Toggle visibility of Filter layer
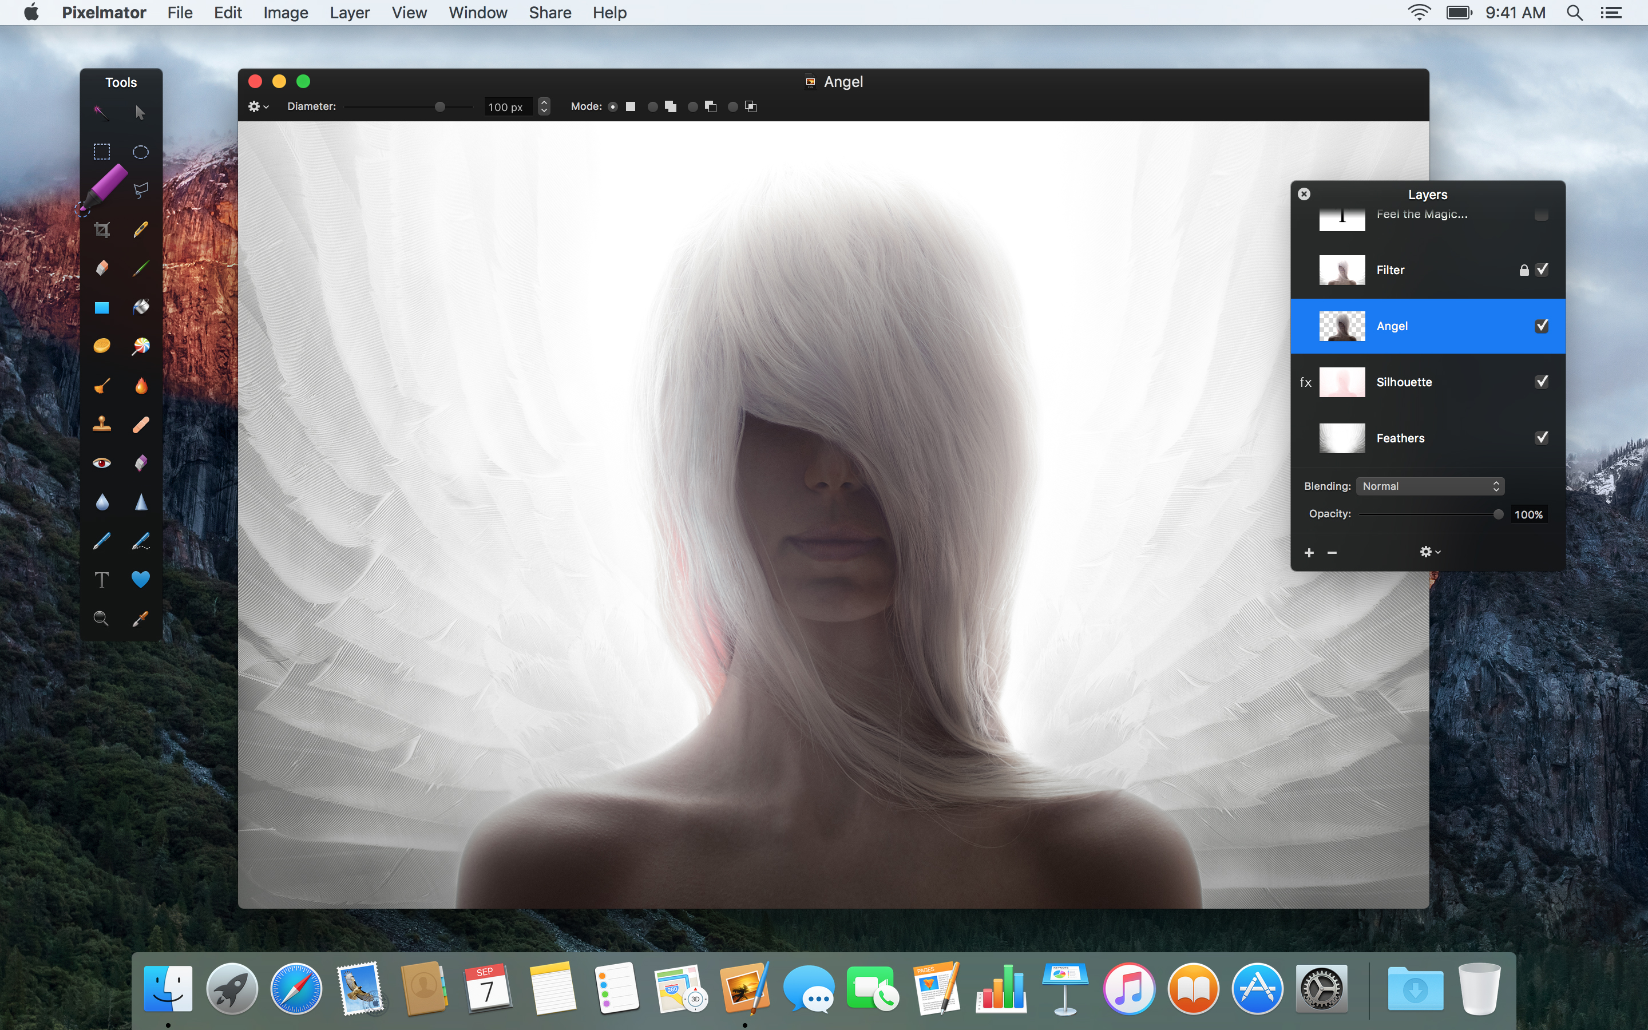The height and width of the screenshot is (1030, 1648). [x=1542, y=270]
